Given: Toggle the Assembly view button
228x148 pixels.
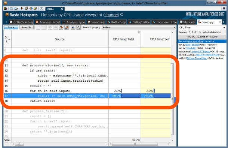Looking at the screenshot, I should click(x=26, y=27).
